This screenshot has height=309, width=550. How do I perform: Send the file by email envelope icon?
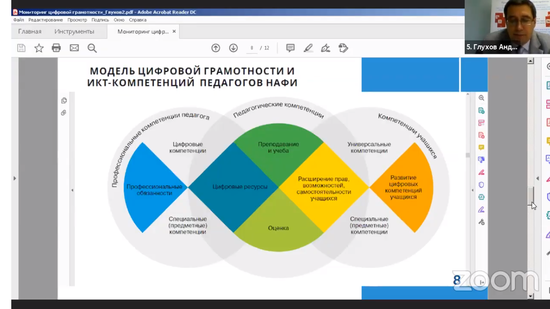tap(74, 48)
